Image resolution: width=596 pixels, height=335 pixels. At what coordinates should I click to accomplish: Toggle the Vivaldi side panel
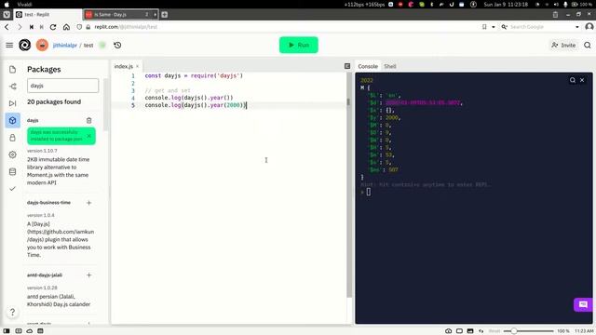coord(7,331)
